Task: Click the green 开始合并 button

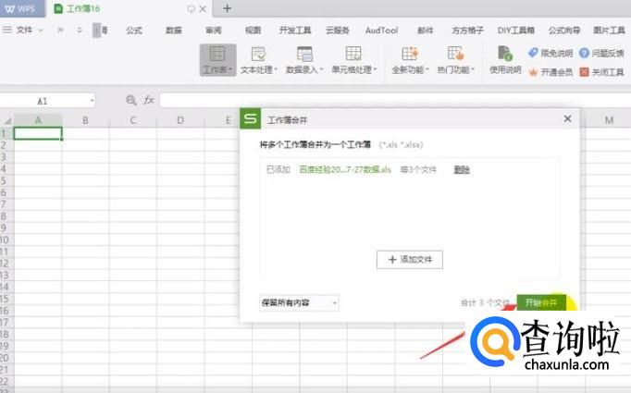Action: tap(541, 302)
